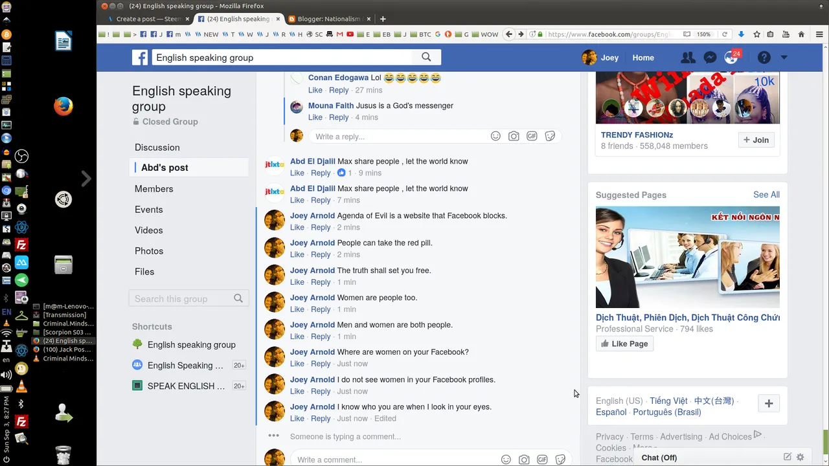Viewport: 829px width, 466px height.
Task: Toggle Reader View icon in address bar
Action: coord(687,34)
